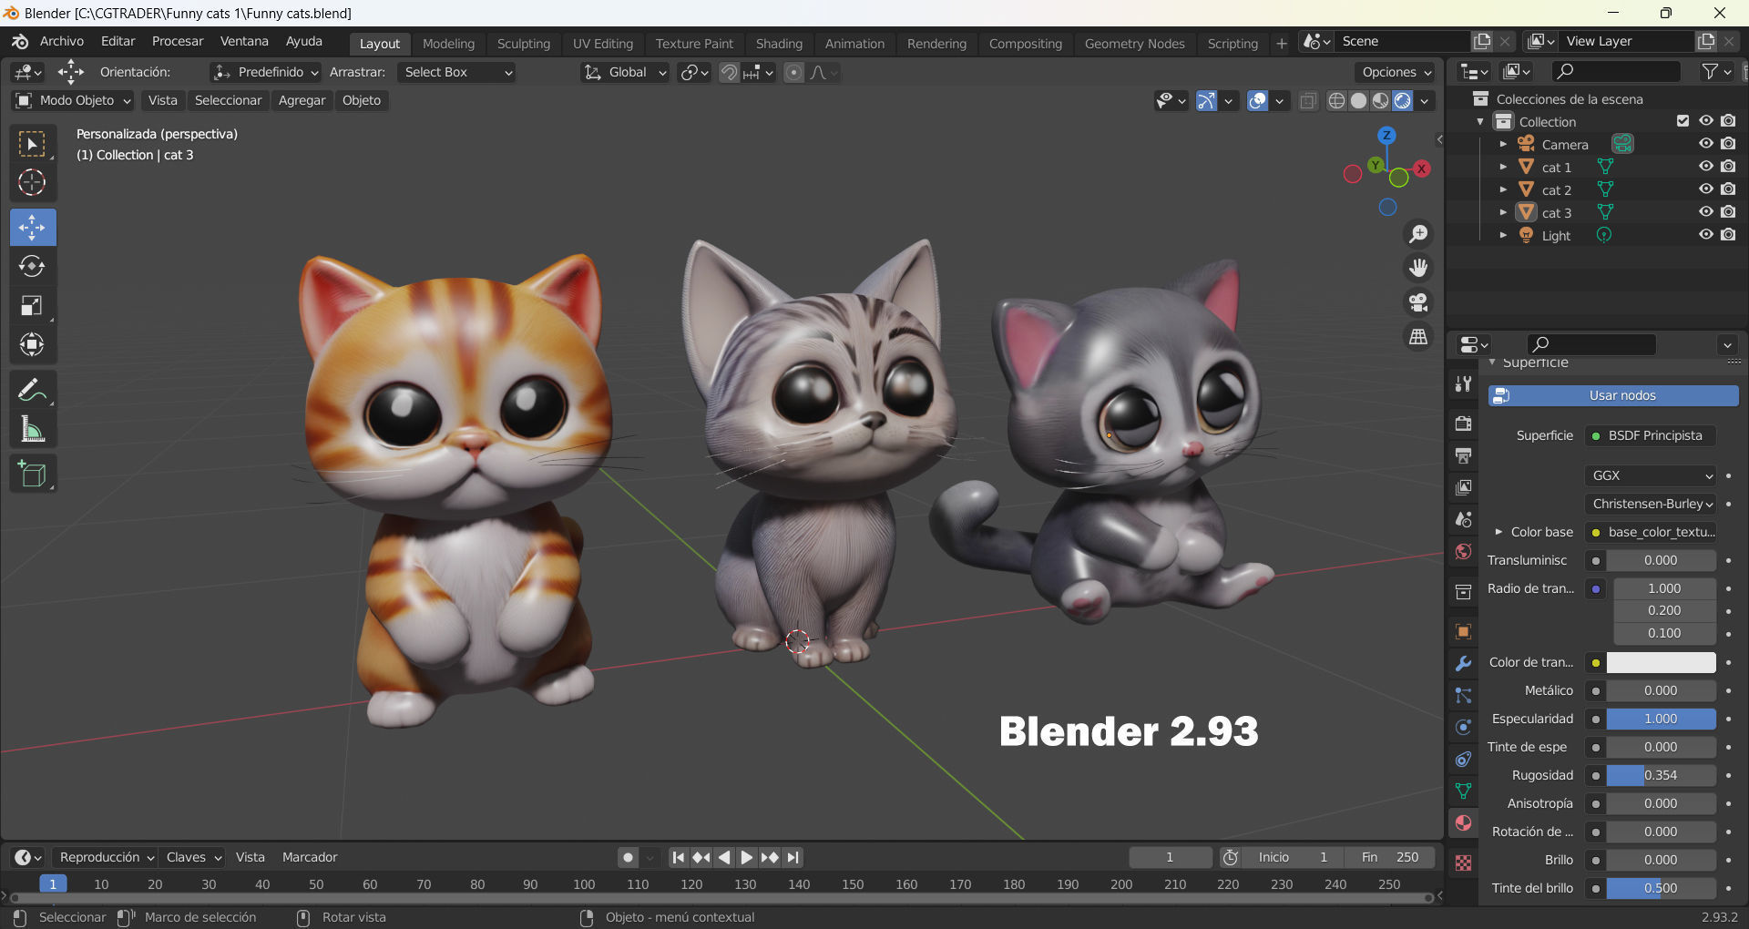Viewport: 1749px width, 929px height.
Task: Open the Global transform orientation dropdown
Action: tap(625, 72)
